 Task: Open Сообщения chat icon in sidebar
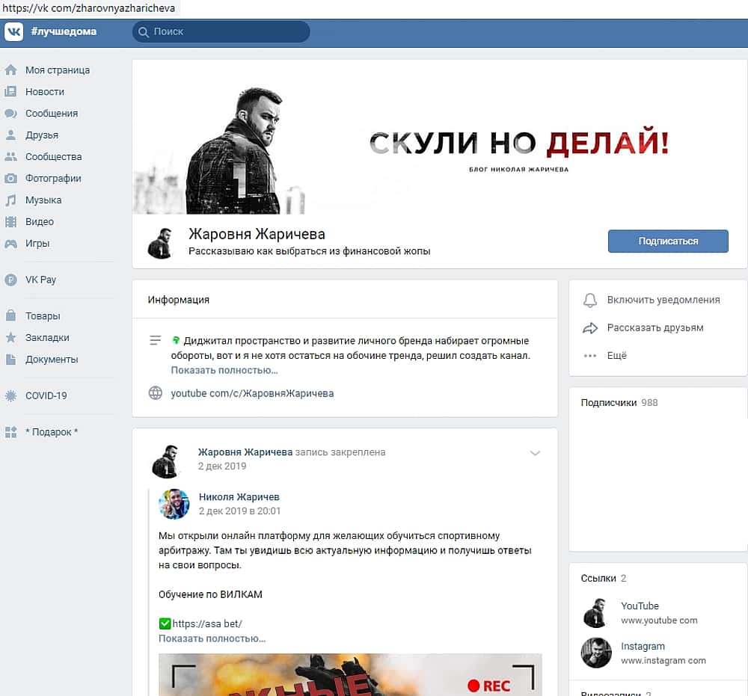pos(10,114)
